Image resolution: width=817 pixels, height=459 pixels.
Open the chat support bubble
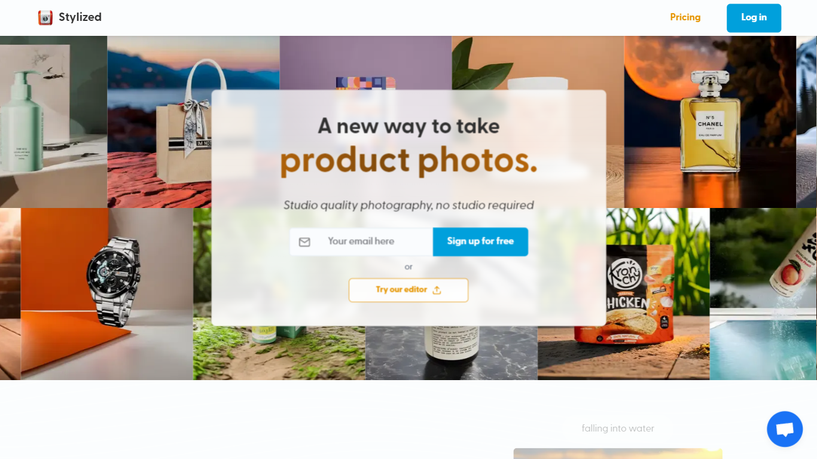click(x=785, y=429)
